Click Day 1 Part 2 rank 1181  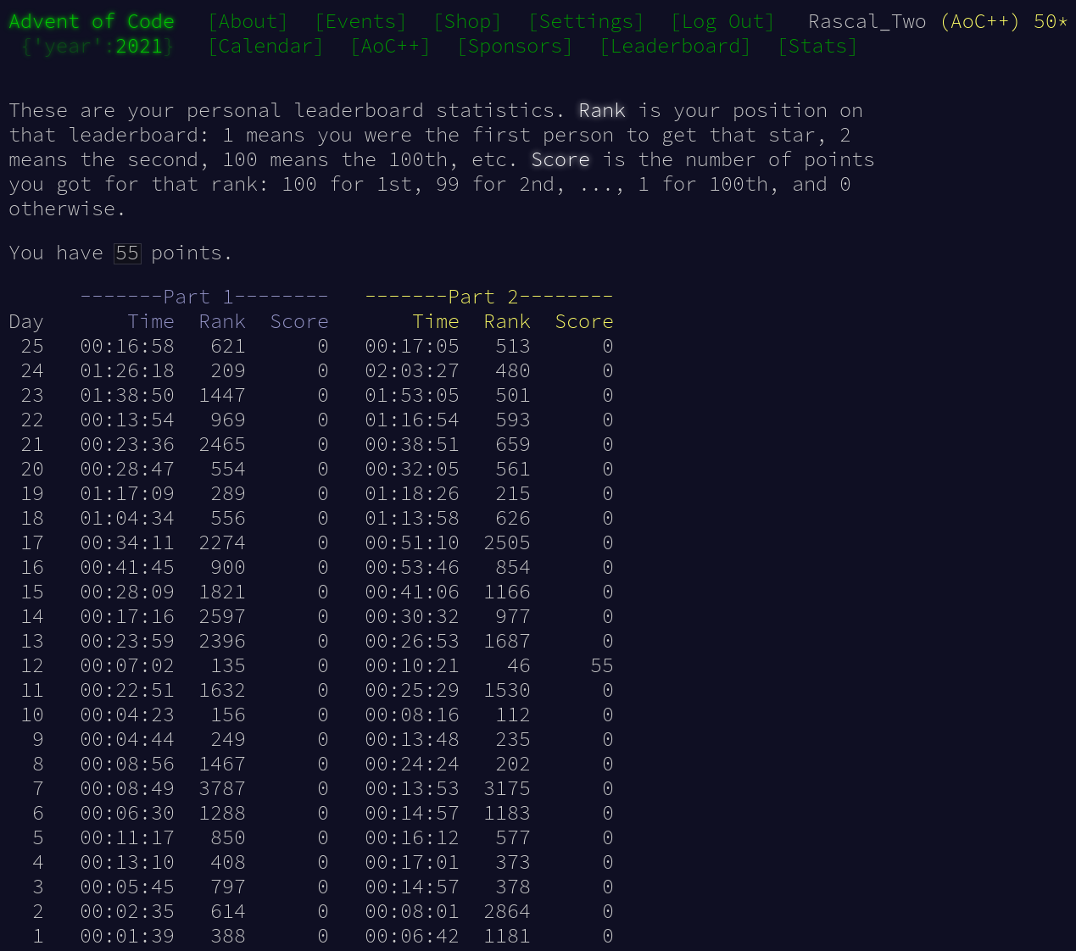pos(507,936)
